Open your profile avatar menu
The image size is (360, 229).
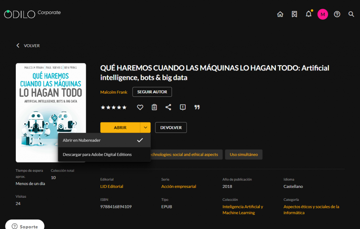(x=323, y=14)
